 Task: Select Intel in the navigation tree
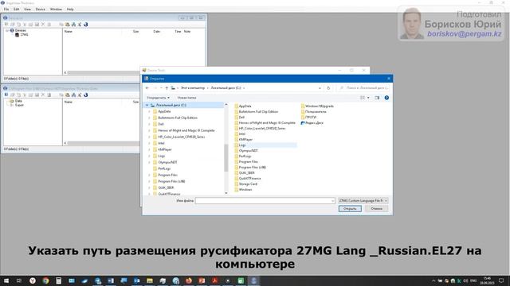pos(159,143)
